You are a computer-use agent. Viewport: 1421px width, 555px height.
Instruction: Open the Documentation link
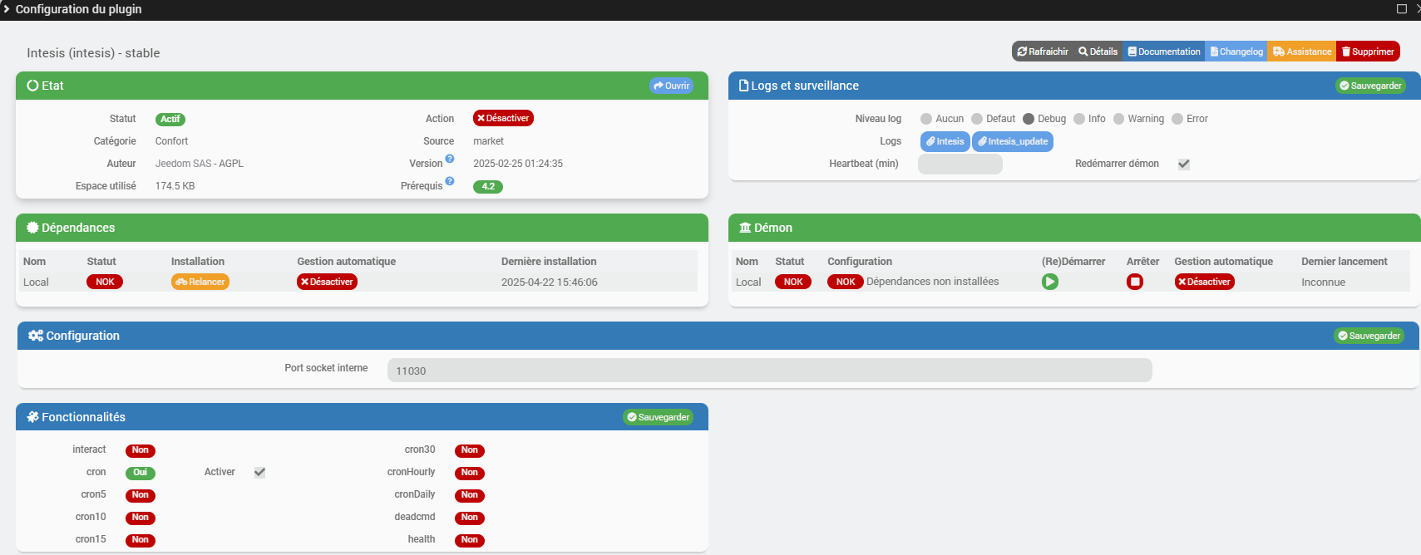[1164, 52]
